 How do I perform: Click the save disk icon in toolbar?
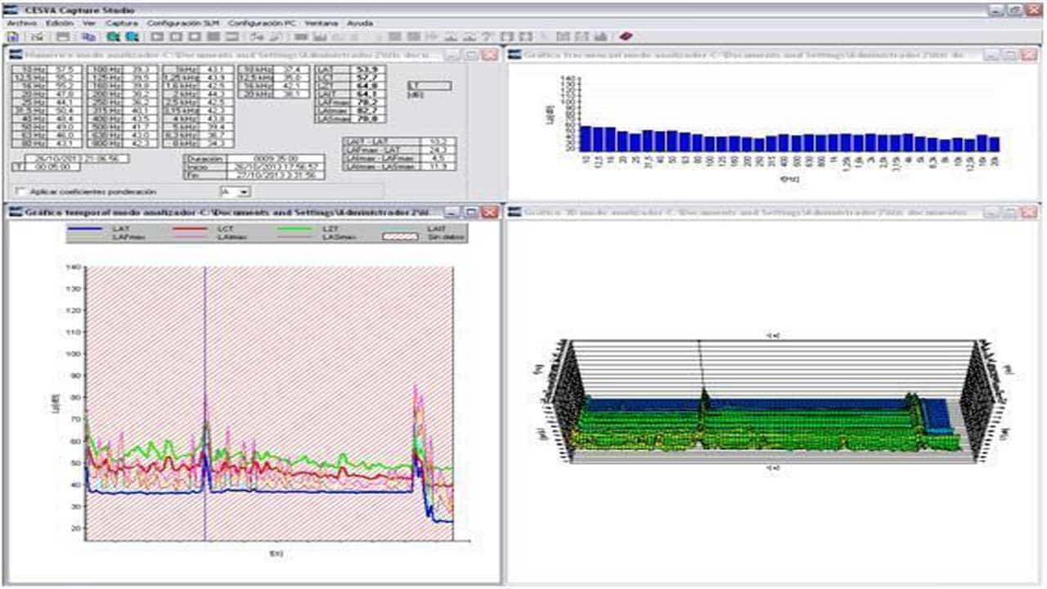point(62,37)
